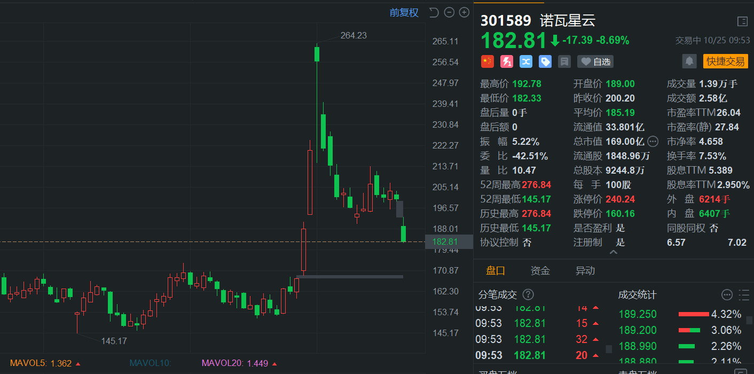Viewport: 754px width, 374px height.
Task: Click the 09:53 trade row with volume 15
Action: [539, 323]
